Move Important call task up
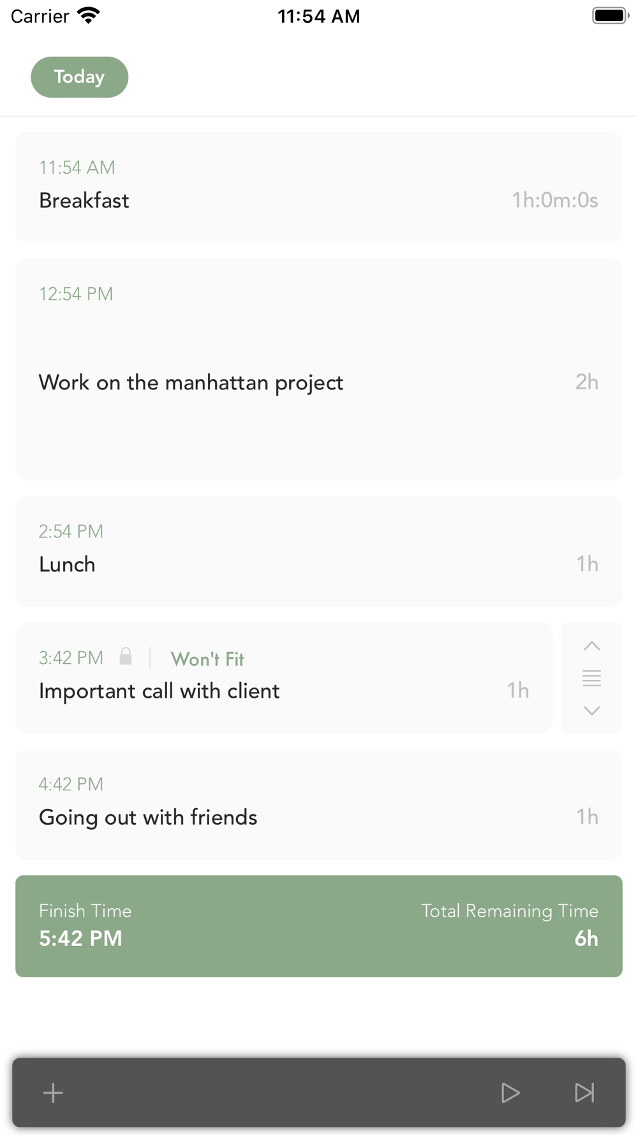 [x=591, y=646]
